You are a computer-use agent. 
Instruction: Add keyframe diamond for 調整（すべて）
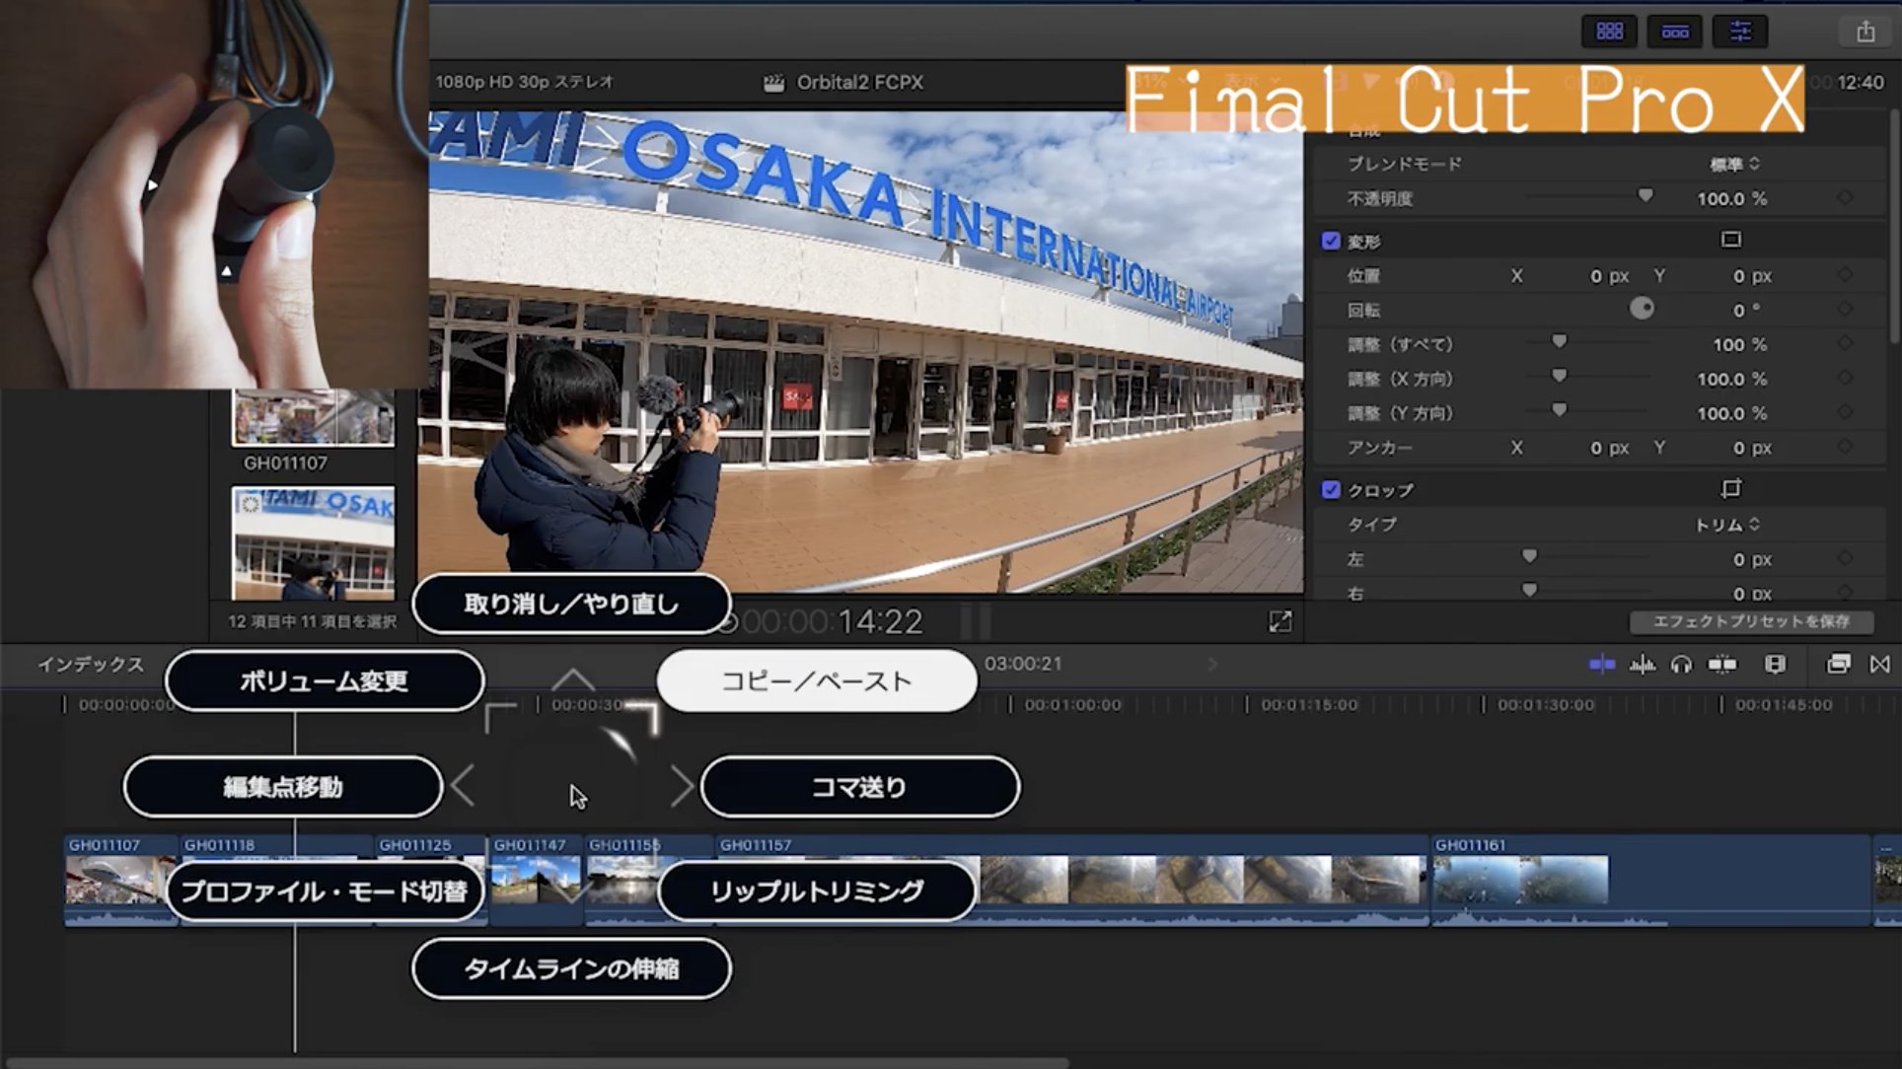(1845, 344)
